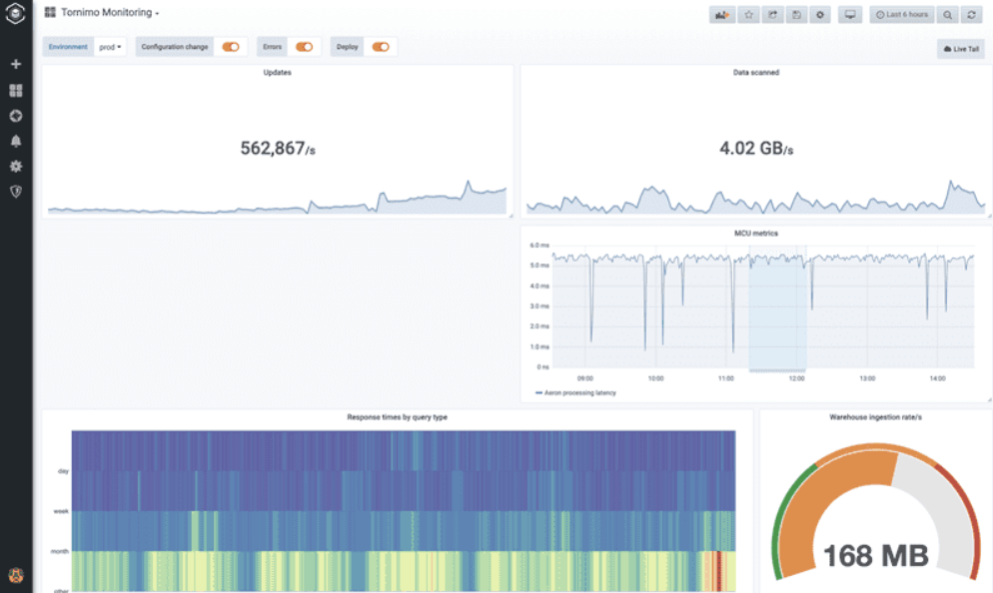Open the Environment prod dropdown

(110, 47)
